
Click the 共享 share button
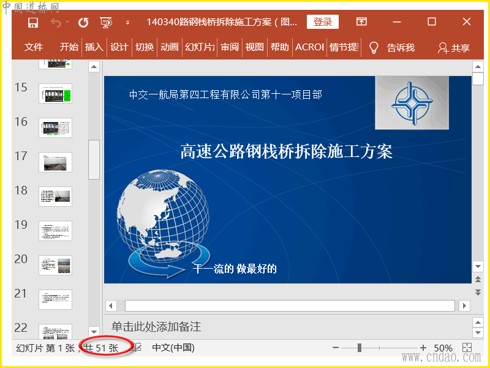[x=454, y=48]
